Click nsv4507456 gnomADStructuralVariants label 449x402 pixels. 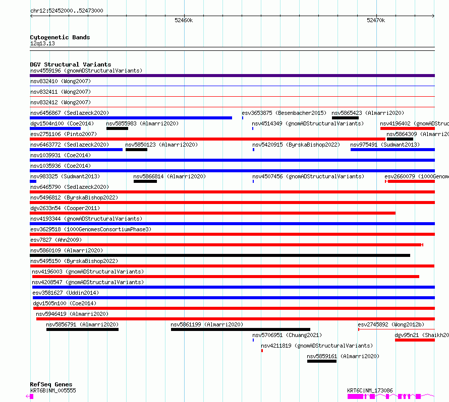pos(308,176)
